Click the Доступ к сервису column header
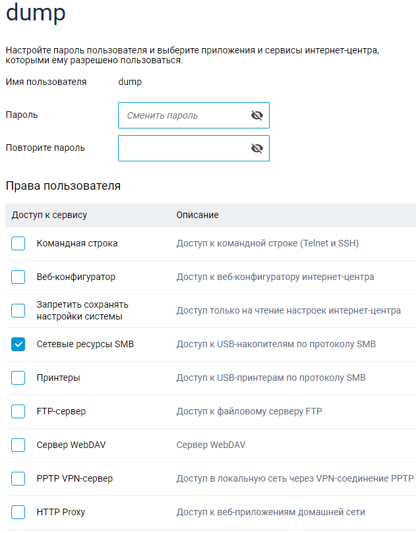The image size is (416, 533). pos(51,215)
